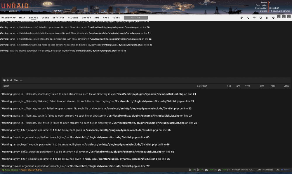Switch to the Plugins tab

point(73,18)
